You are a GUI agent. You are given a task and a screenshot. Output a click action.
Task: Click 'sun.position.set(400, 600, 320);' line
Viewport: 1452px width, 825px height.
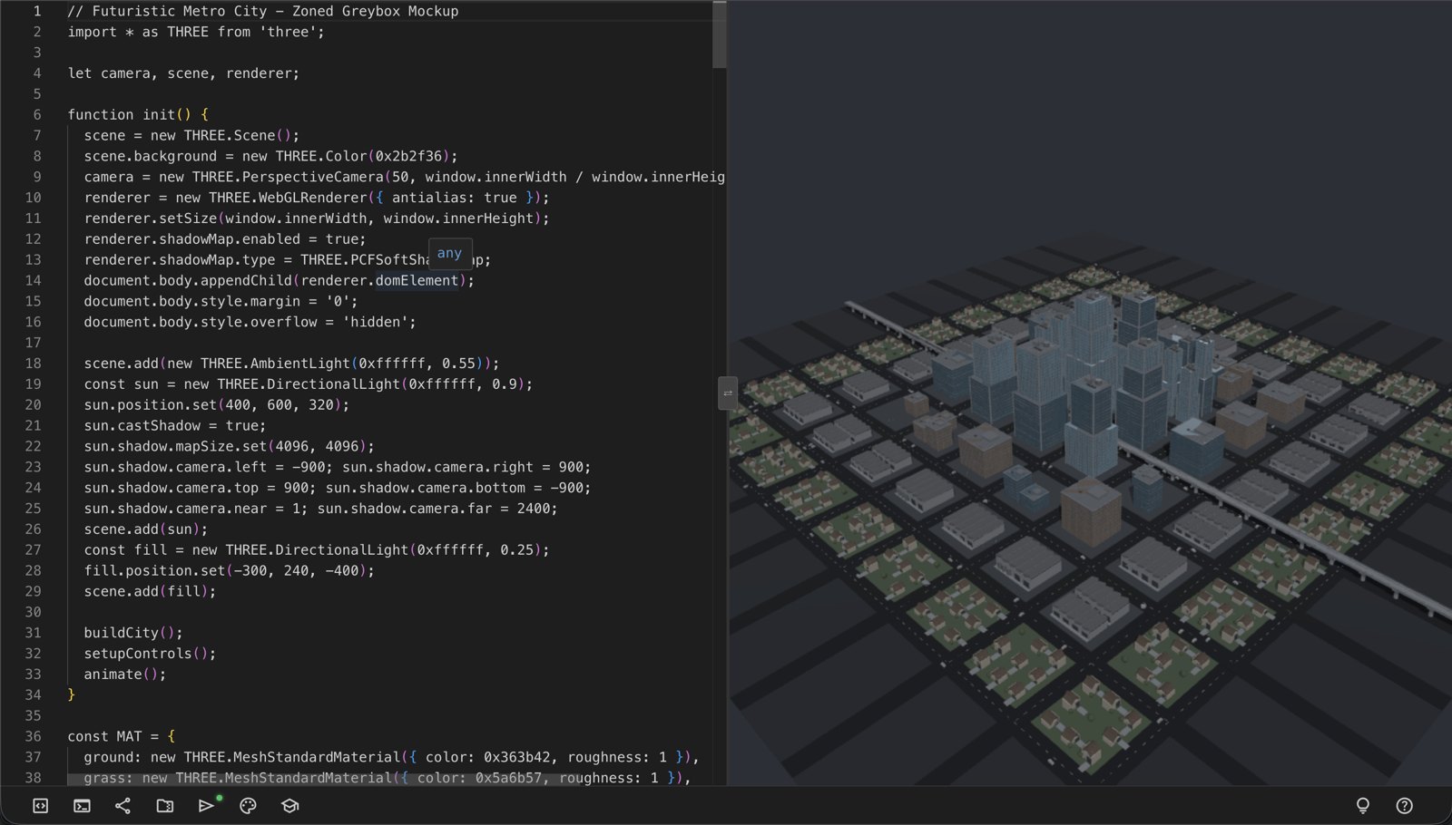click(217, 404)
